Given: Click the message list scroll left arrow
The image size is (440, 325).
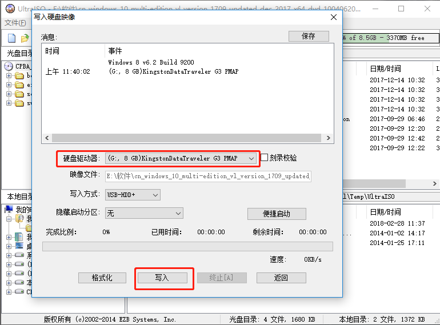Looking at the screenshot, I should click(x=47, y=138).
